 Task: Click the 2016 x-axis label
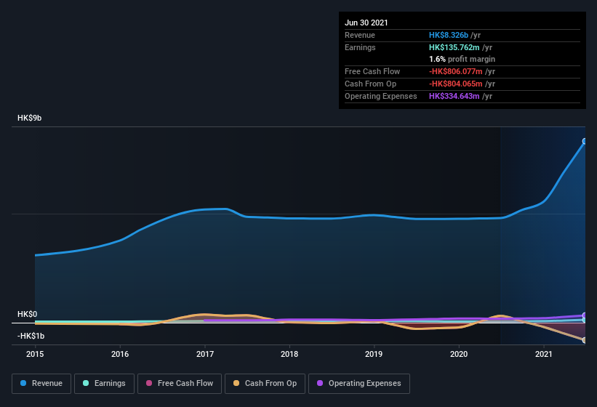[x=120, y=354]
